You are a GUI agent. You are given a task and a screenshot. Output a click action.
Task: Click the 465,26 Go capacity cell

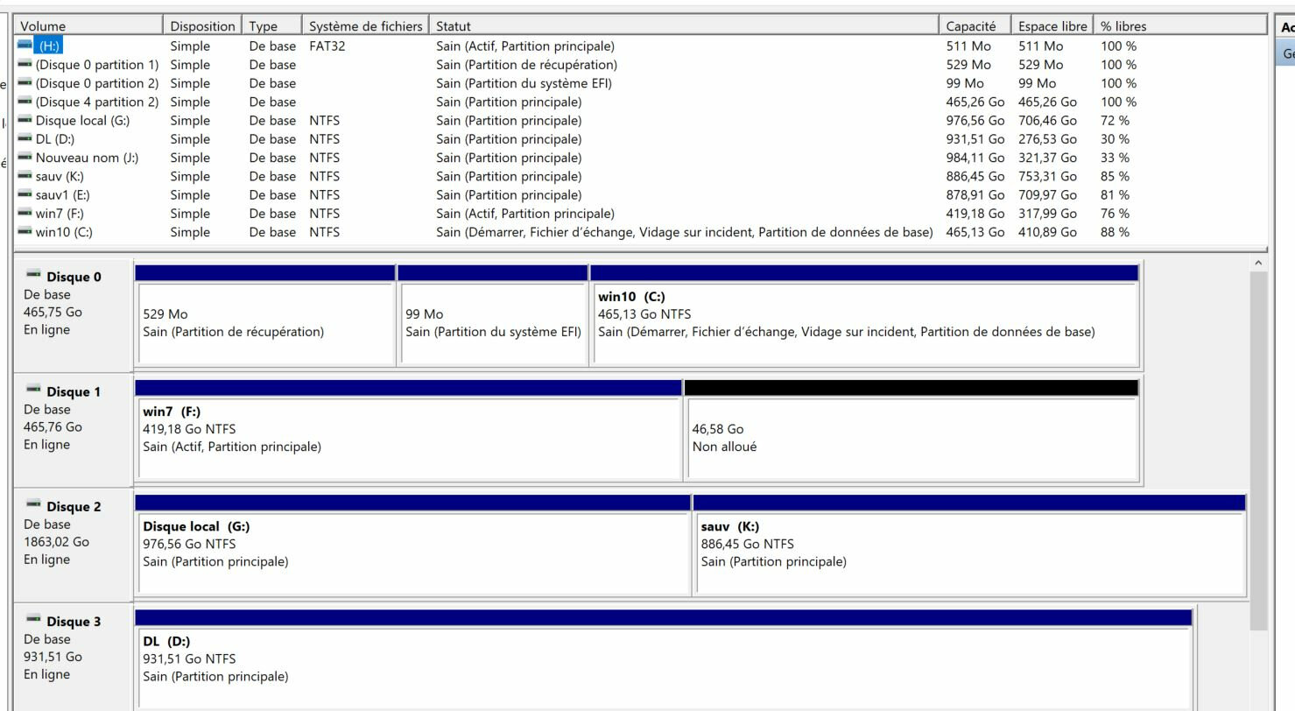[975, 102]
